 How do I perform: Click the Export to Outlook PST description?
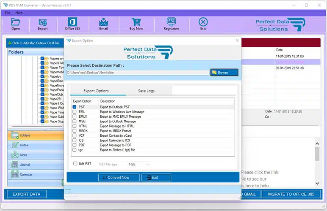(x=115, y=107)
